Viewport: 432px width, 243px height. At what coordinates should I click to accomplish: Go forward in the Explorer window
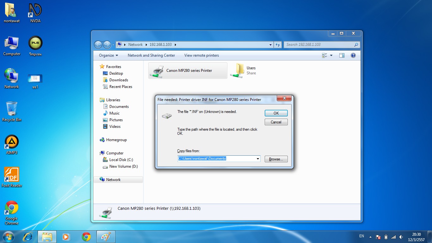107,45
